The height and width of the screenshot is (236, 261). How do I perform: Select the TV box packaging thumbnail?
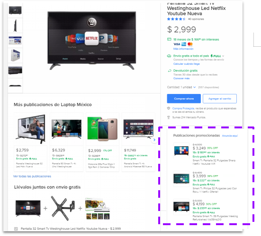coord(15,55)
